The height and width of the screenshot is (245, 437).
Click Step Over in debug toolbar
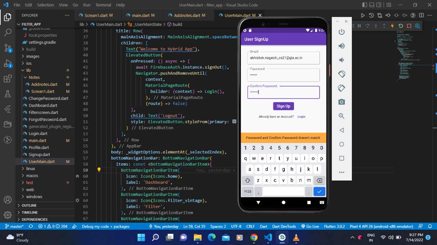coord(367,26)
